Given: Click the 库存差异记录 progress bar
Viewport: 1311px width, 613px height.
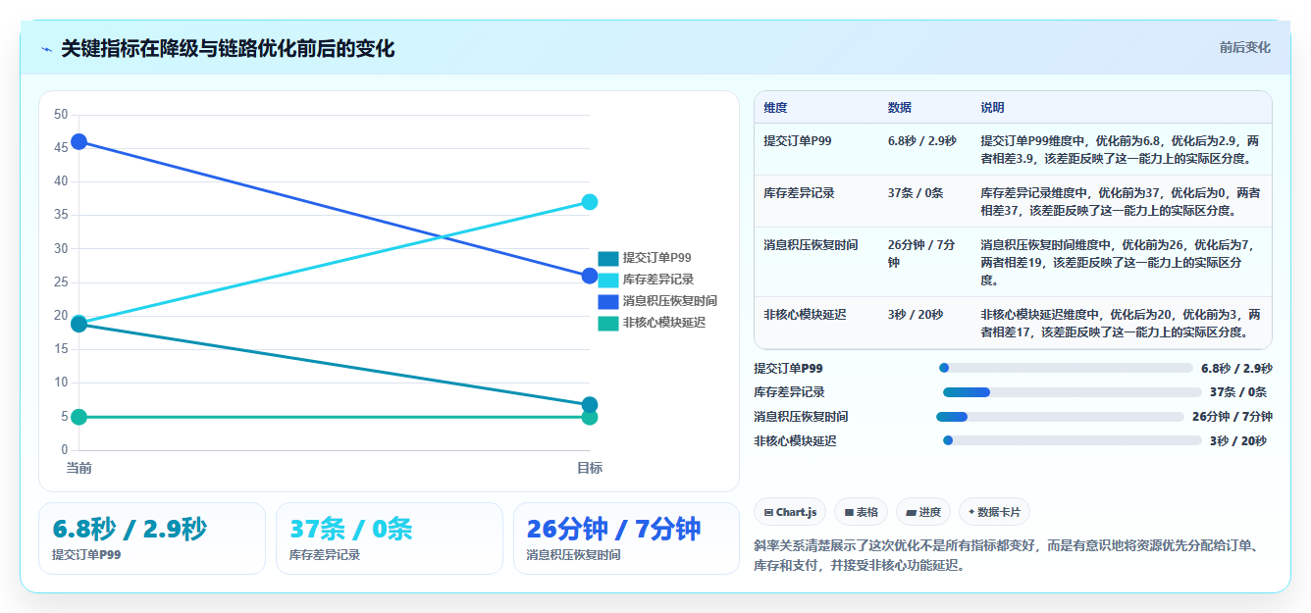Looking at the screenshot, I should 1073,392.
